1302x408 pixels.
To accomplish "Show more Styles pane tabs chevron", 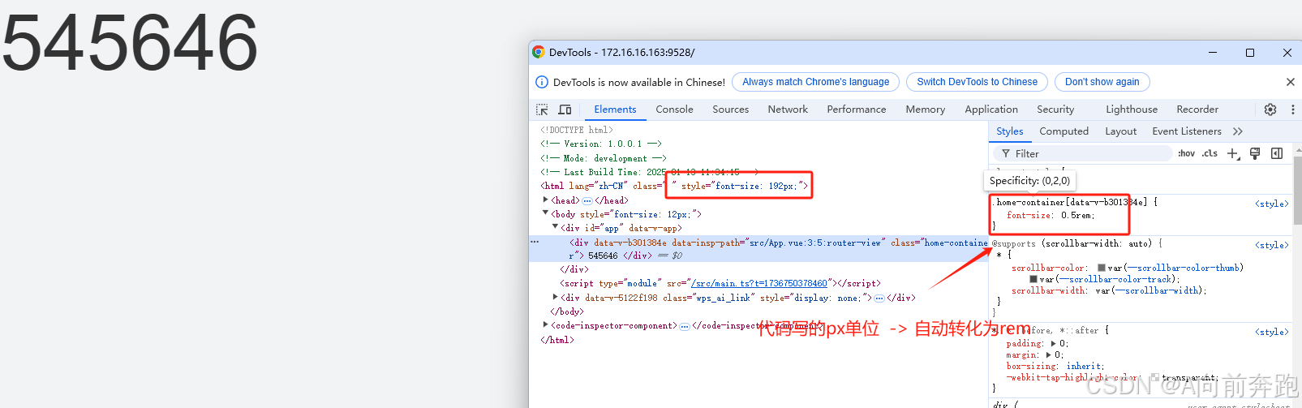I will point(1237,131).
